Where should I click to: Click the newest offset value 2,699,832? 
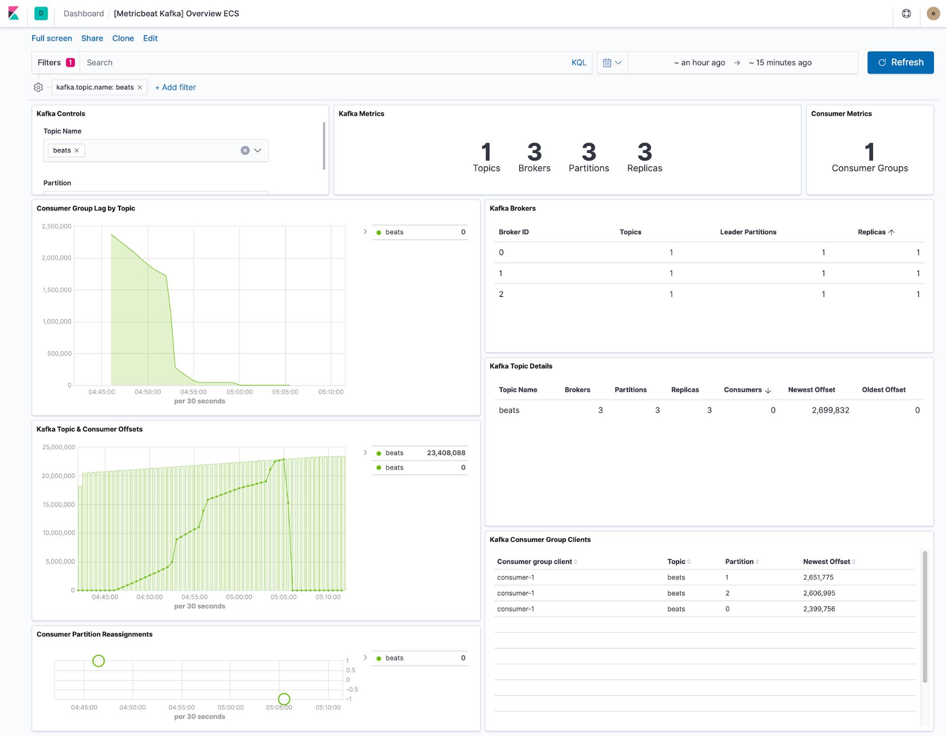[x=830, y=410]
